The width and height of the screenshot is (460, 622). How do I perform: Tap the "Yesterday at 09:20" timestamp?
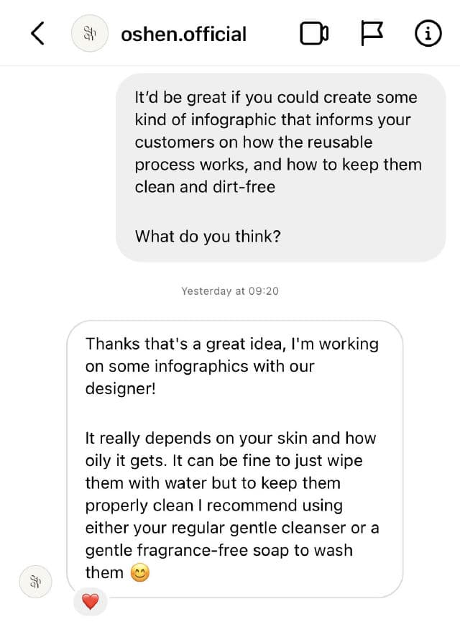(x=230, y=291)
